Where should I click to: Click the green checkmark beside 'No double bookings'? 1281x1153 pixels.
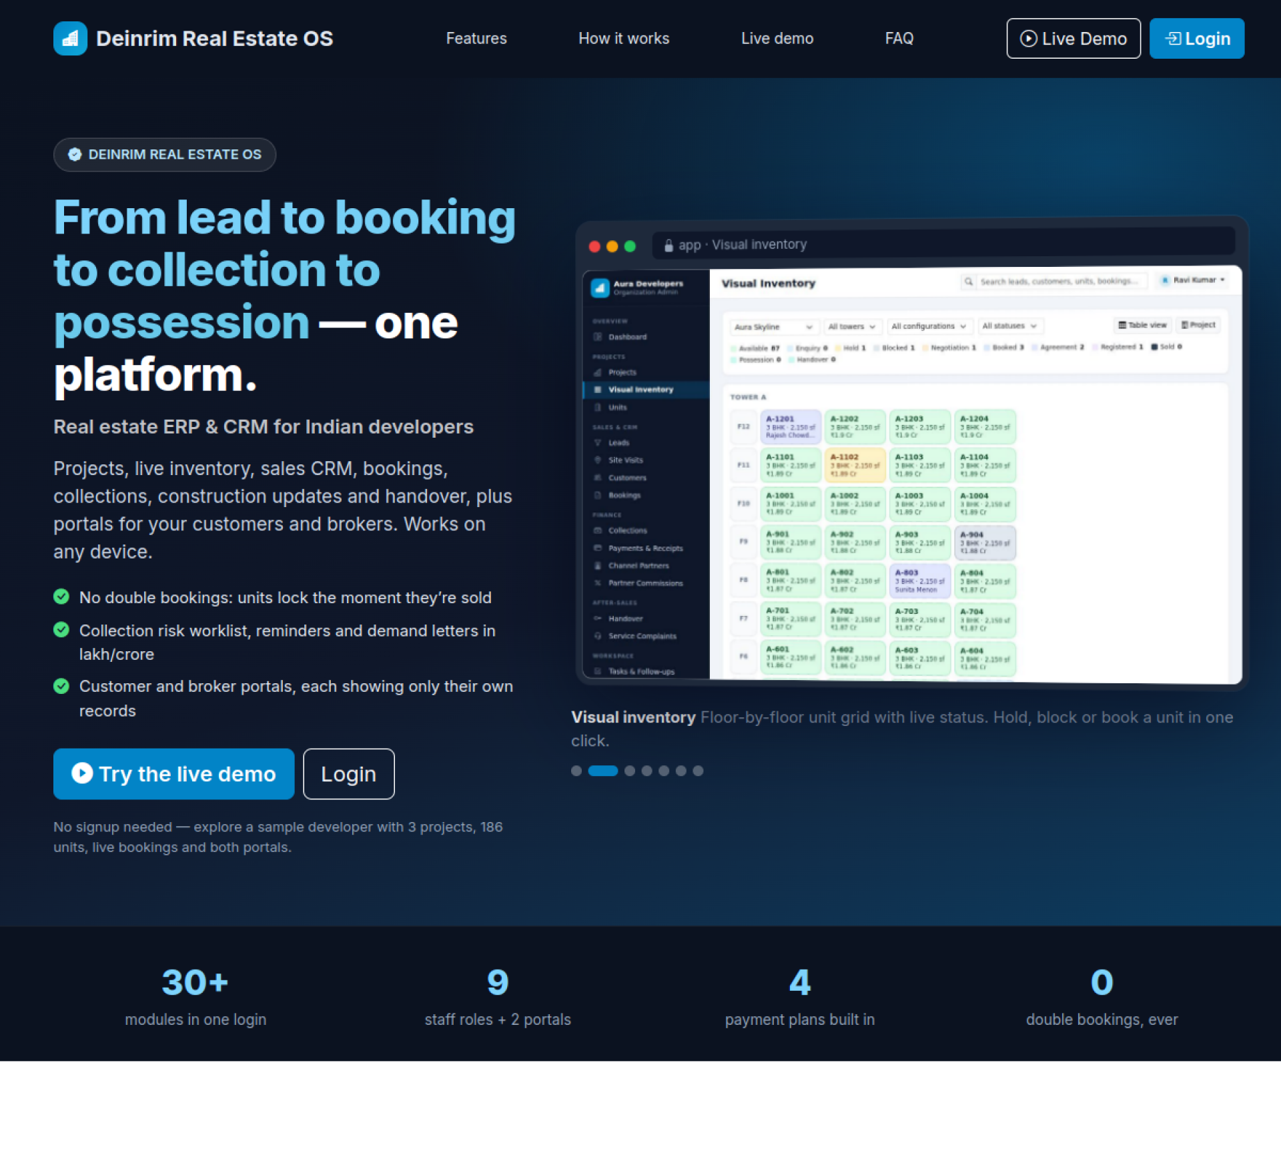coord(61,597)
